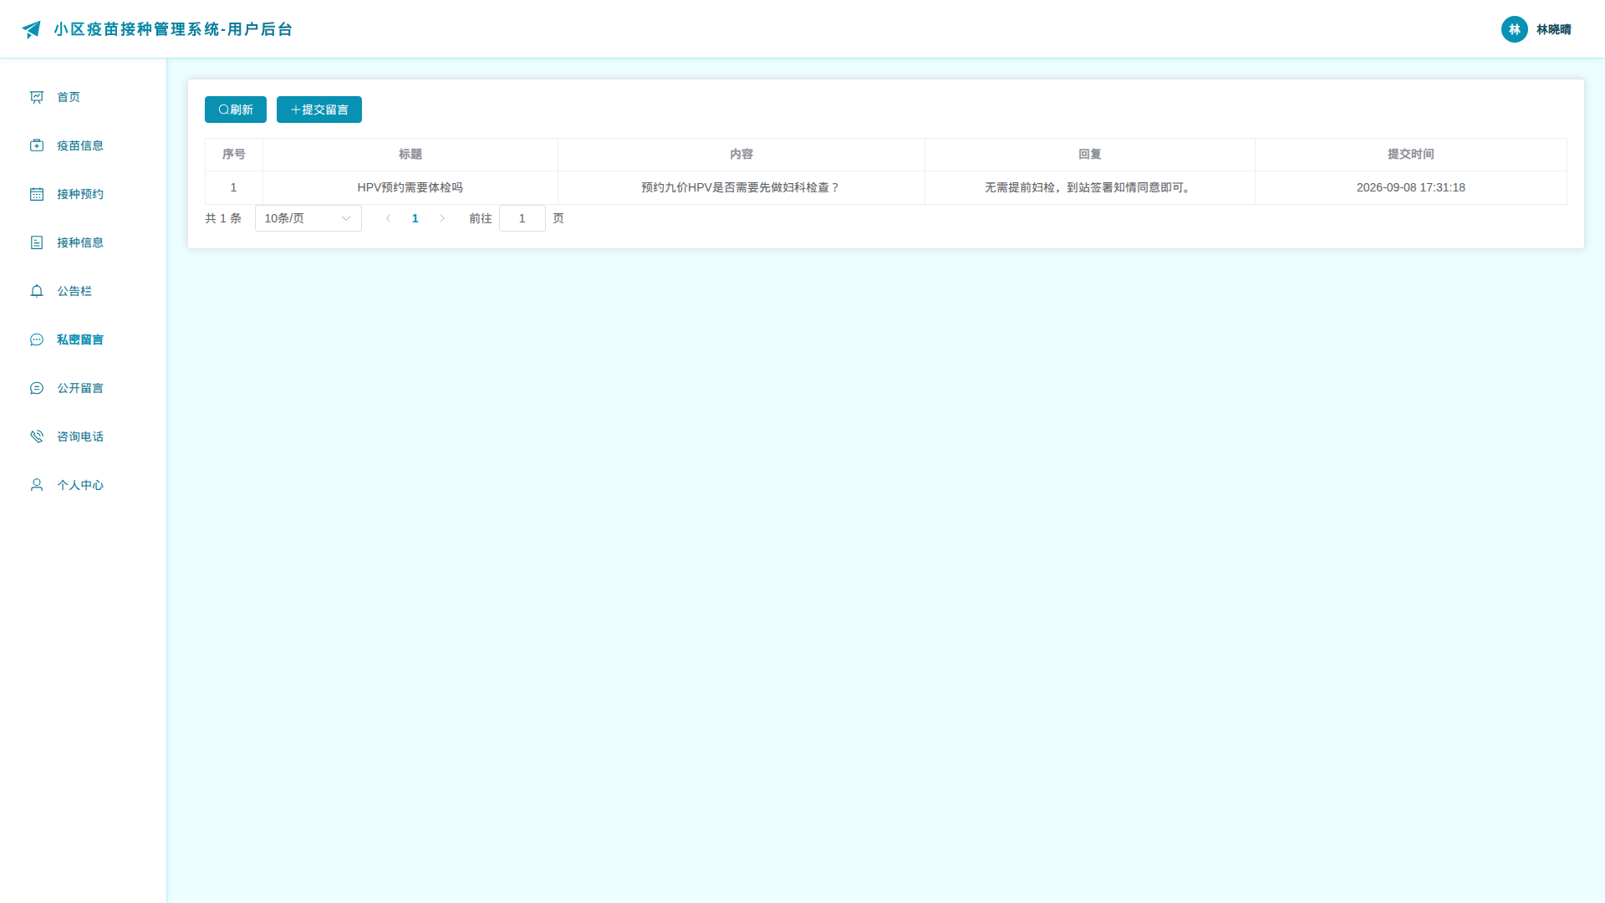
Task: Click the 林 user avatar circle
Action: (x=1514, y=29)
